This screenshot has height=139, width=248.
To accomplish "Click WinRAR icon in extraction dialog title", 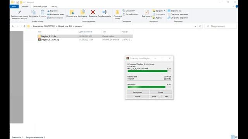I will [127, 58].
